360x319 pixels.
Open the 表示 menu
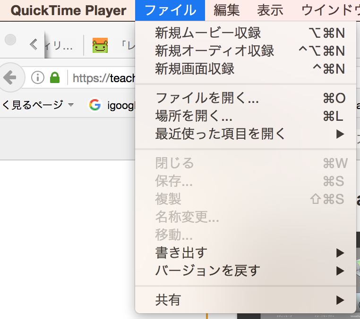tap(270, 10)
